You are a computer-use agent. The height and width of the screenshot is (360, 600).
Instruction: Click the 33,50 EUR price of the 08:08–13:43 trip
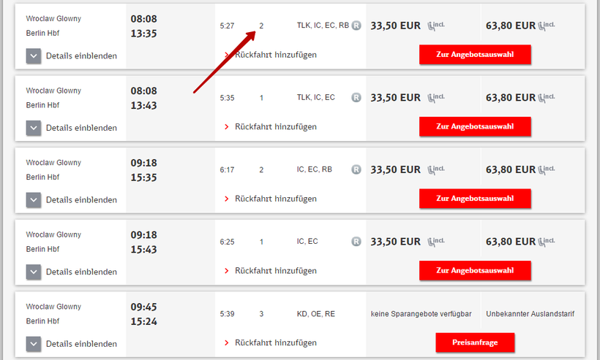pos(395,97)
